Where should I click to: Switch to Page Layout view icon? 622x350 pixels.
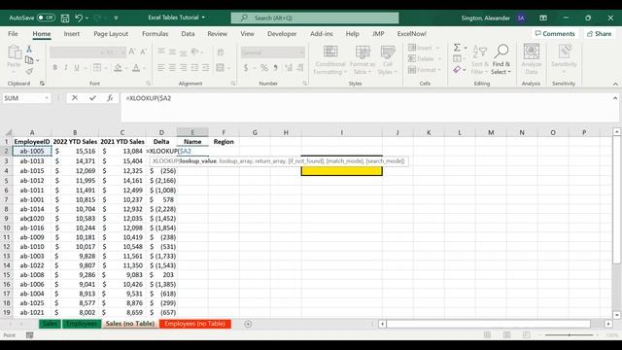coord(507,335)
